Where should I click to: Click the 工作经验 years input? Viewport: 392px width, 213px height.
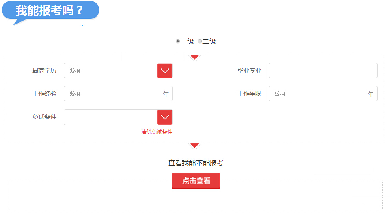pyautogui.click(x=118, y=94)
